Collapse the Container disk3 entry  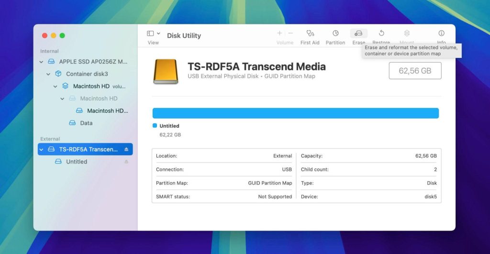coord(48,74)
